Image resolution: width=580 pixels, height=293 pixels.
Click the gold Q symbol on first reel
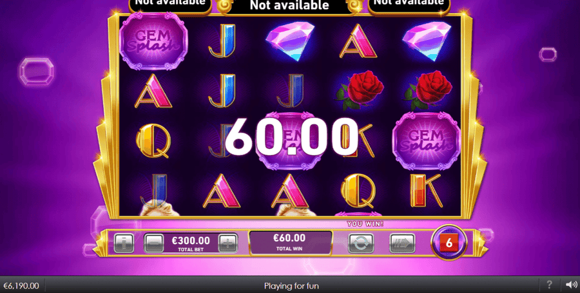pyautogui.click(x=153, y=140)
